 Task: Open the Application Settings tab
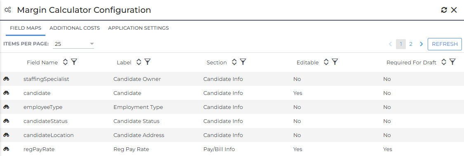coord(139,28)
